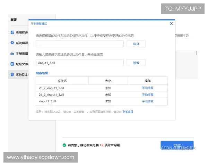Click the 概要 sidebar heading
Viewport: 208px width, 166px height.
click(14, 20)
